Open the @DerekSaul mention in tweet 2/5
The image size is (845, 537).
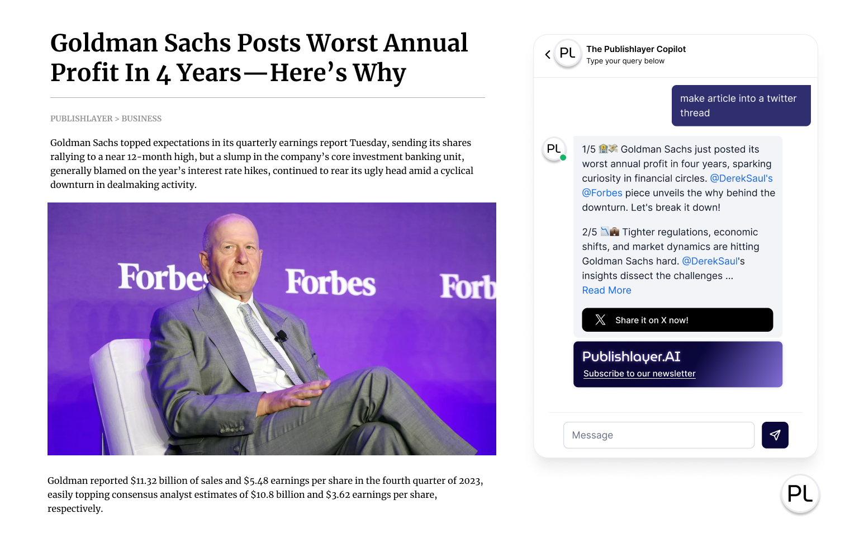[710, 261]
